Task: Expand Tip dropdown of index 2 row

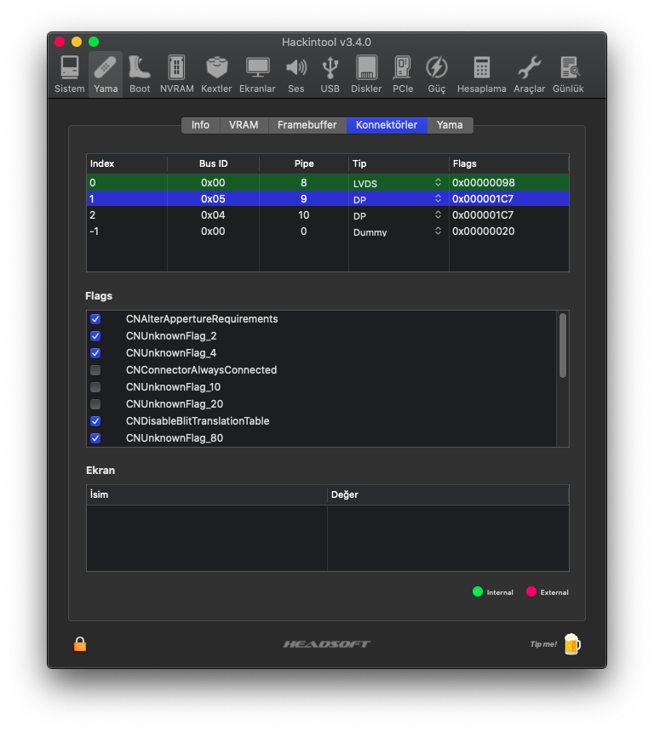Action: click(x=438, y=215)
